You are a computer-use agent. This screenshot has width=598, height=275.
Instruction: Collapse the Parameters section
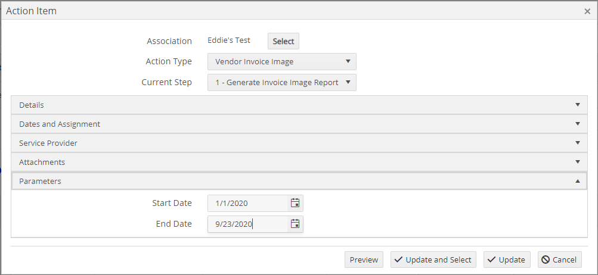pyautogui.click(x=299, y=181)
